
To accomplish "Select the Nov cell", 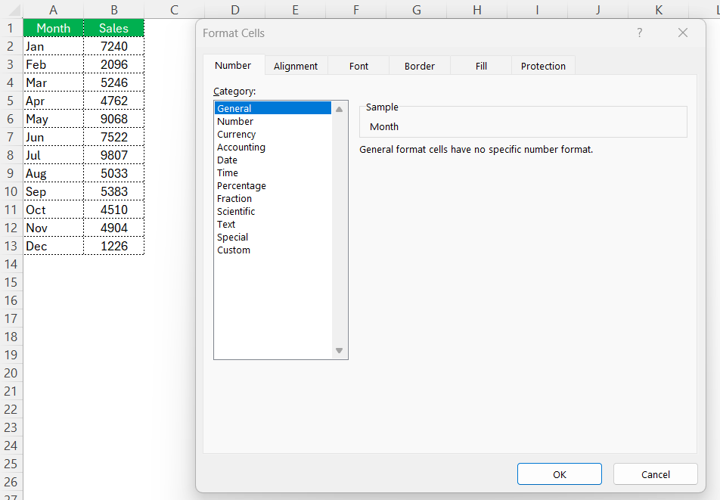I will coord(53,228).
